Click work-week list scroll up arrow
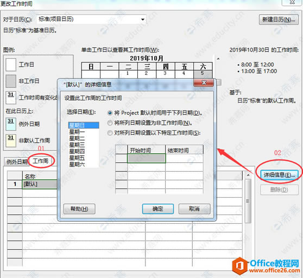 248,175
